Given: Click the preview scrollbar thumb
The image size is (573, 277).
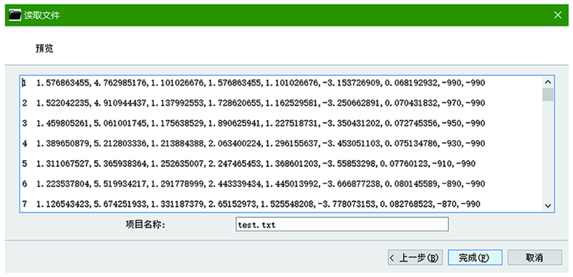Looking at the screenshot, I should click(548, 94).
